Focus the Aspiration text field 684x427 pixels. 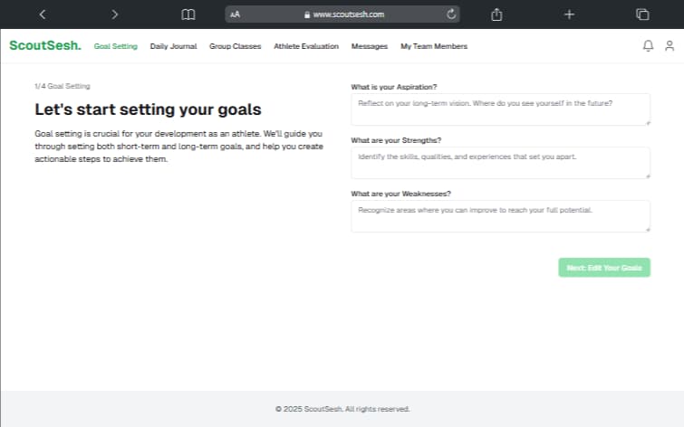[x=500, y=109]
